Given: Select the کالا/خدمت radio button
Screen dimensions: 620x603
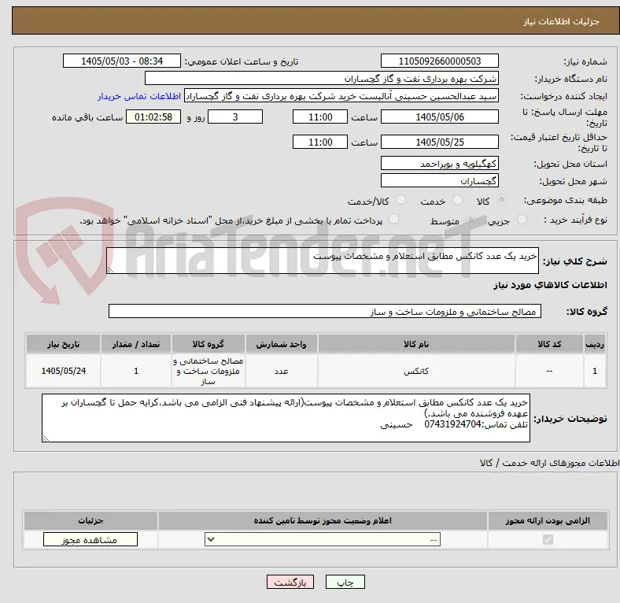Looking at the screenshot, I should click(401, 200).
